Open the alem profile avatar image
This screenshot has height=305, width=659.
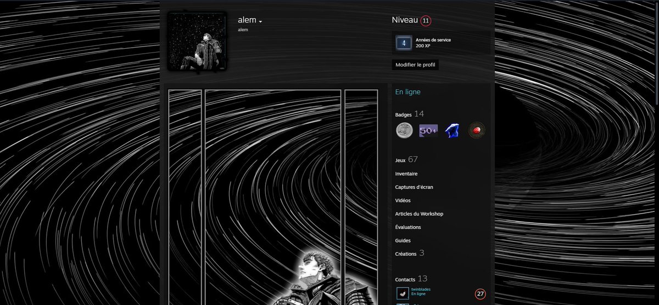tap(197, 42)
